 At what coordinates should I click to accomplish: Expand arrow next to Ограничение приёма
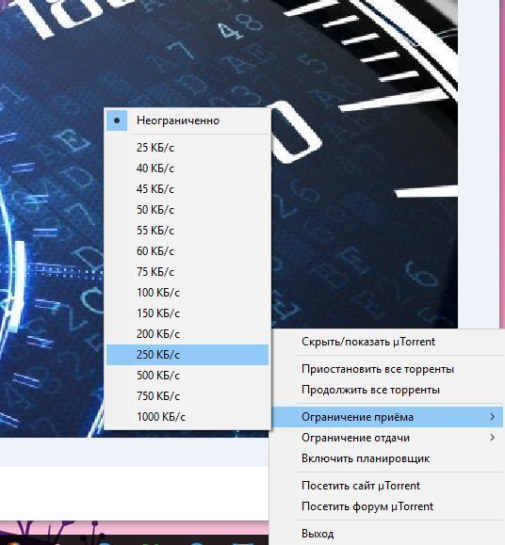point(492,416)
